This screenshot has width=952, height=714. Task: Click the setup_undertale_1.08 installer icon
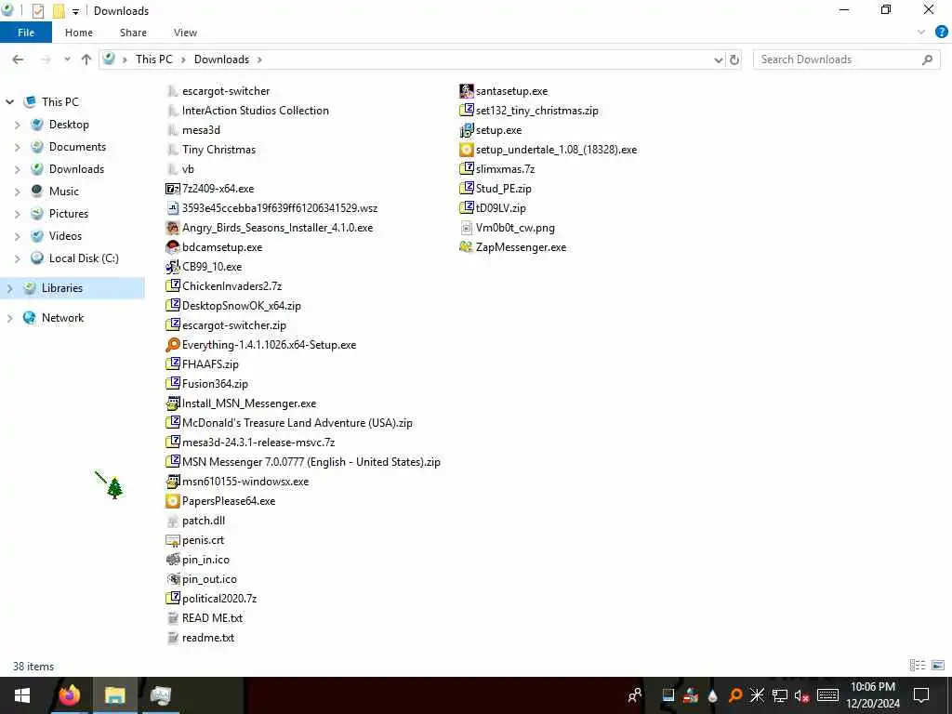[466, 150]
